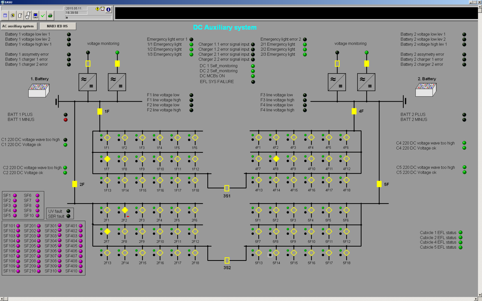The height and width of the screenshot is (301, 482).
Task: Click 'Emergency light error 2' label
Action: coord(281,39)
